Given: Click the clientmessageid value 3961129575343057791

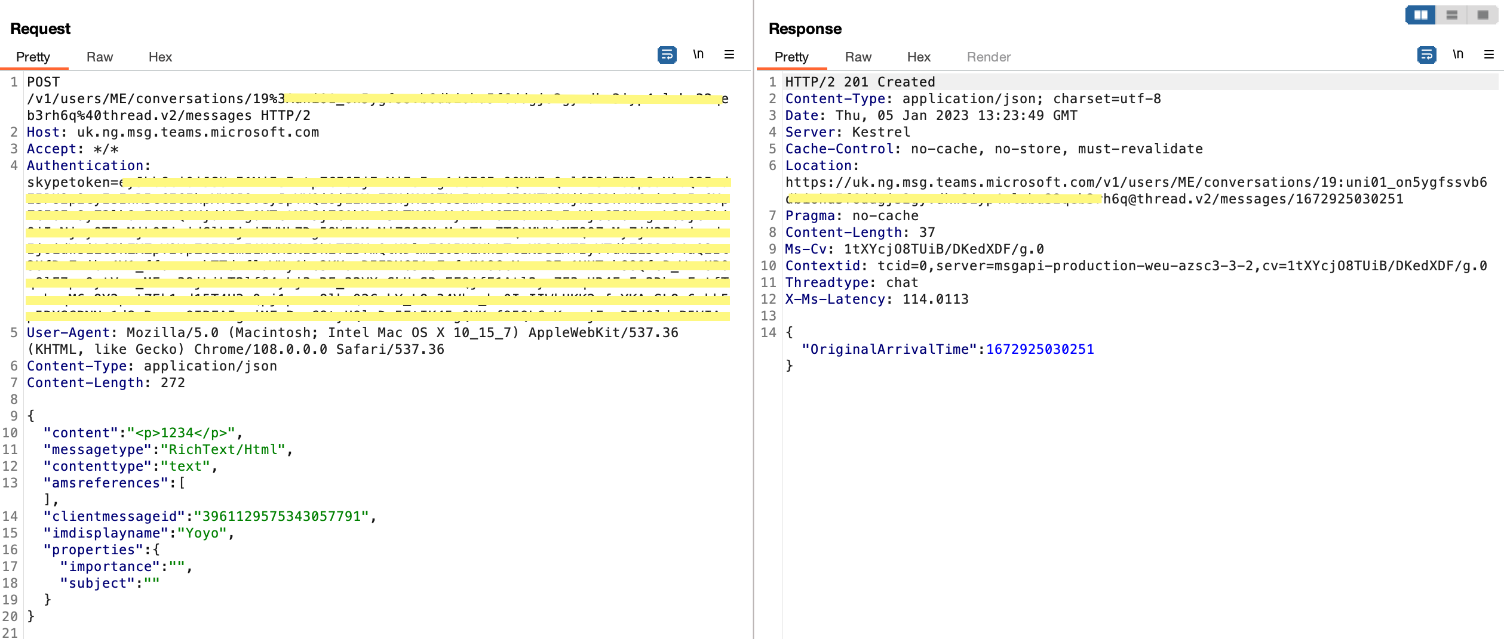Looking at the screenshot, I should pyautogui.click(x=281, y=517).
